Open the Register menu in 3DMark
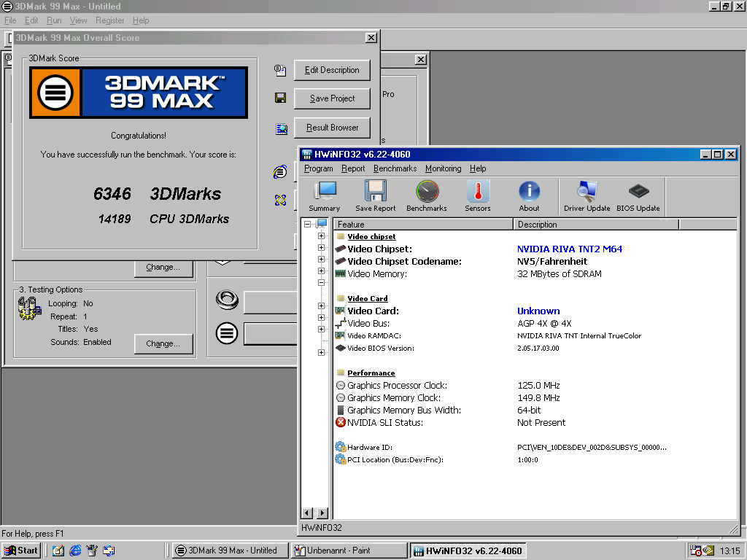This screenshot has width=747, height=560. 109,20
